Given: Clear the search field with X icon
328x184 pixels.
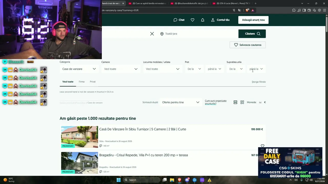Looking at the screenshot, I should tap(152, 34).
